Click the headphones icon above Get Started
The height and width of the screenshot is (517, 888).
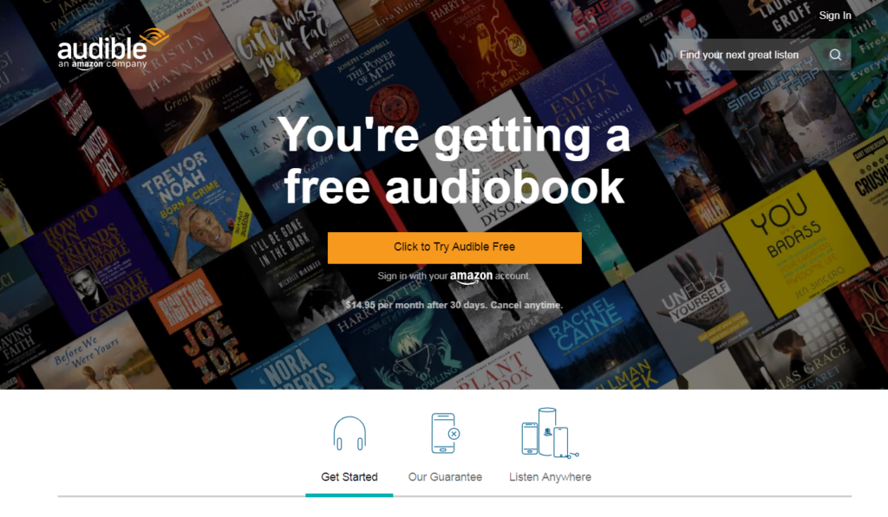point(349,434)
